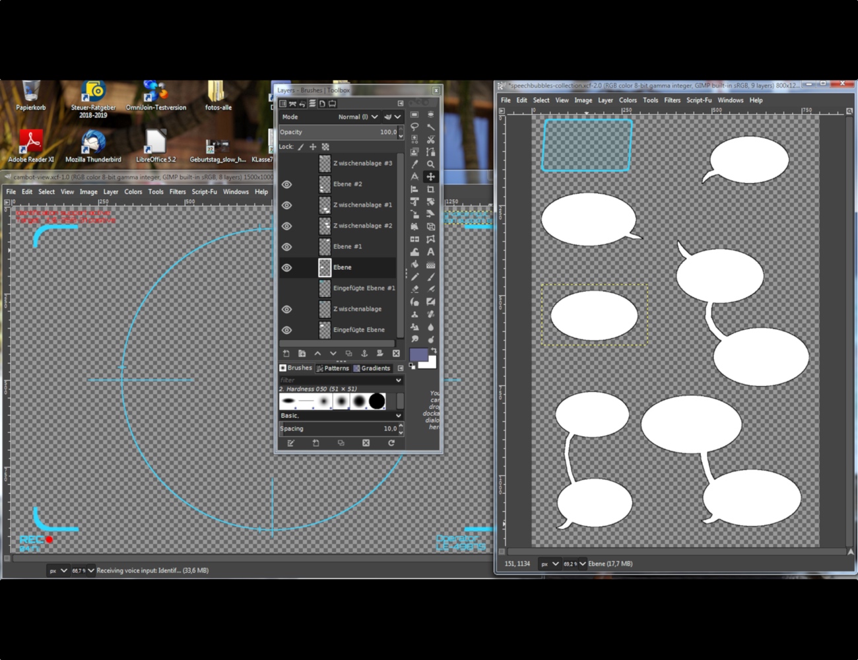This screenshot has height=660, width=858.
Task: Click the refresh brushes button
Action: [x=391, y=443]
